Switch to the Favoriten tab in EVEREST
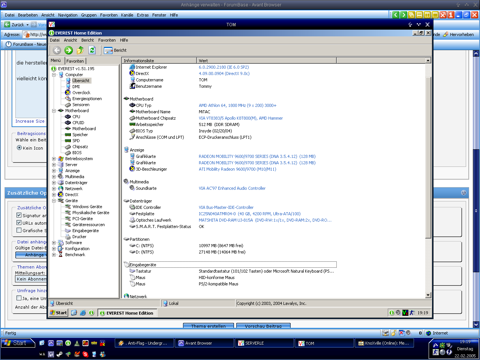 (75, 61)
